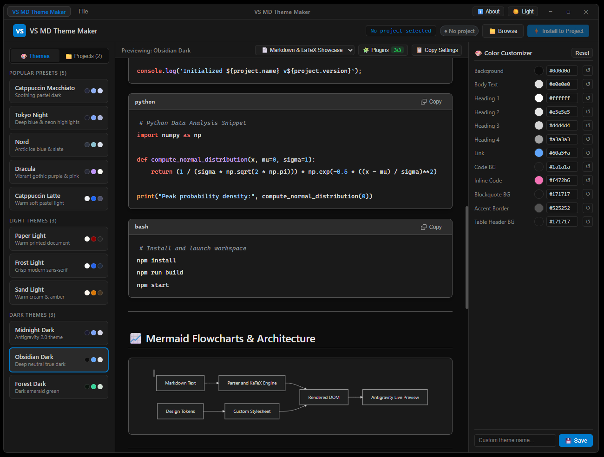The height and width of the screenshot is (457, 604).
Task: Reset the Heading 4 color
Action: 588,139
